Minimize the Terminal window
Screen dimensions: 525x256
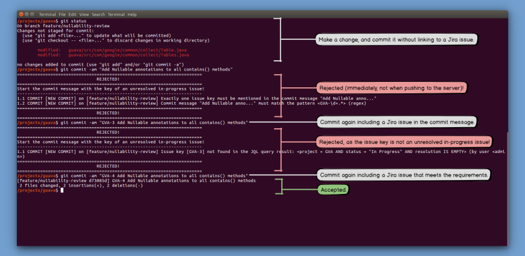pos(27,14)
